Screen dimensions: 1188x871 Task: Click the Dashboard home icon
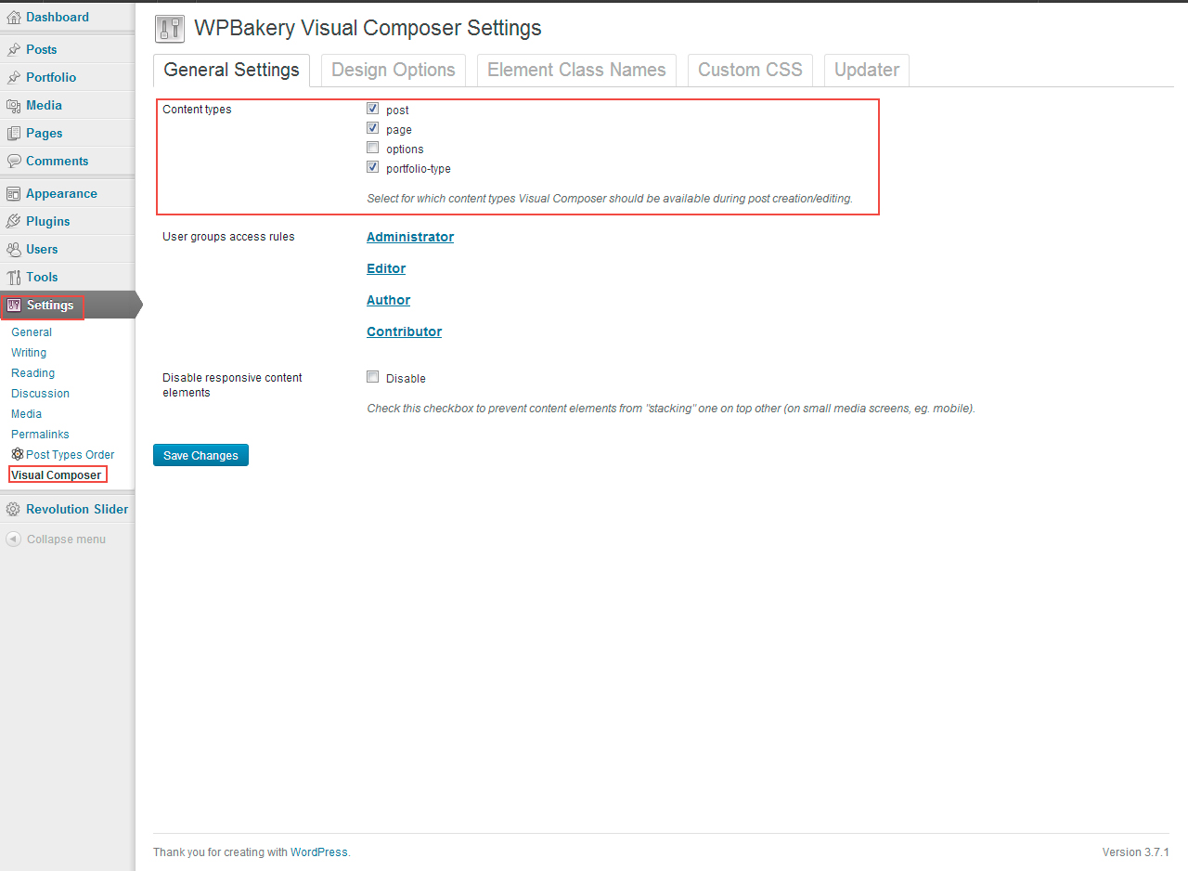click(13, 17)
